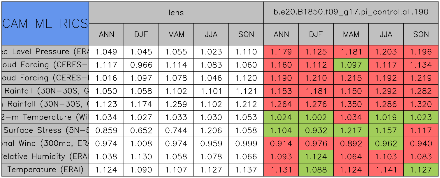Select the green 1.097 cell
This screenshot has width=440, height=178.
(351, 65)
